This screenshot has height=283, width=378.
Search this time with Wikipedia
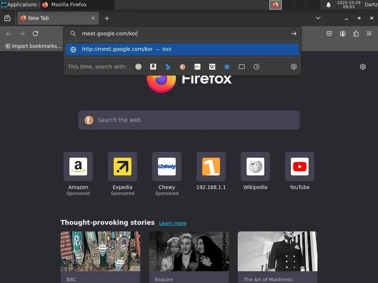pos(212,67)
